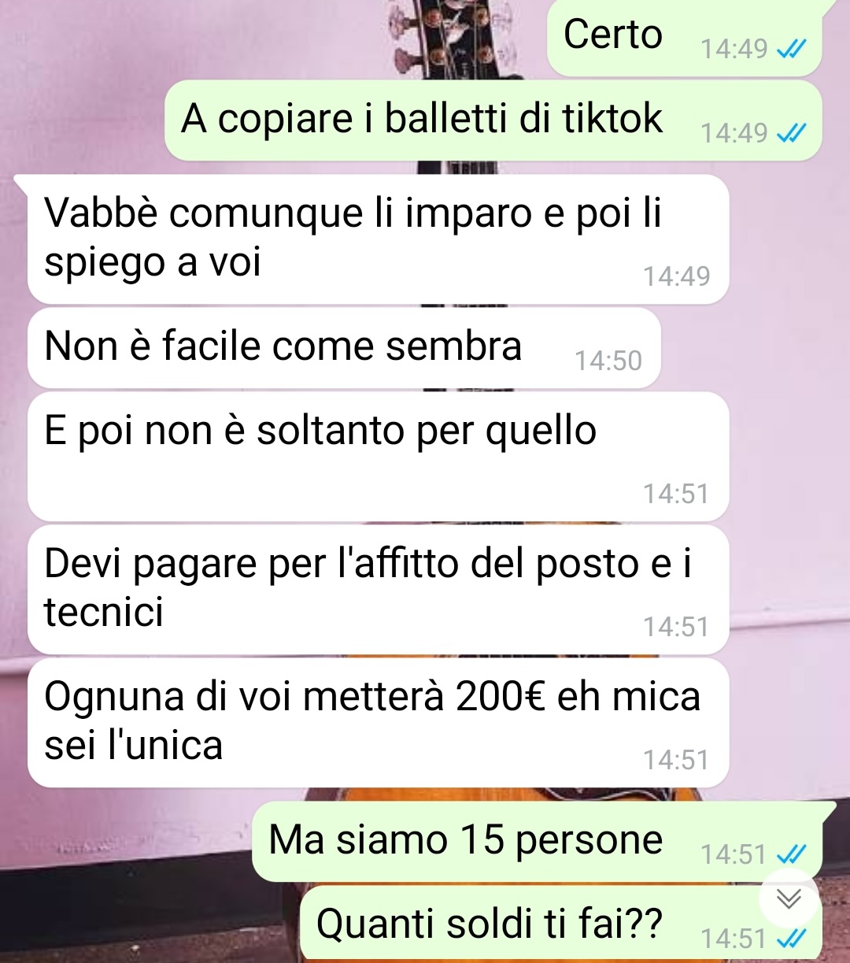
Task: Click the read-receipt ticks on the 'Certo' message
Action: (791, 50)
